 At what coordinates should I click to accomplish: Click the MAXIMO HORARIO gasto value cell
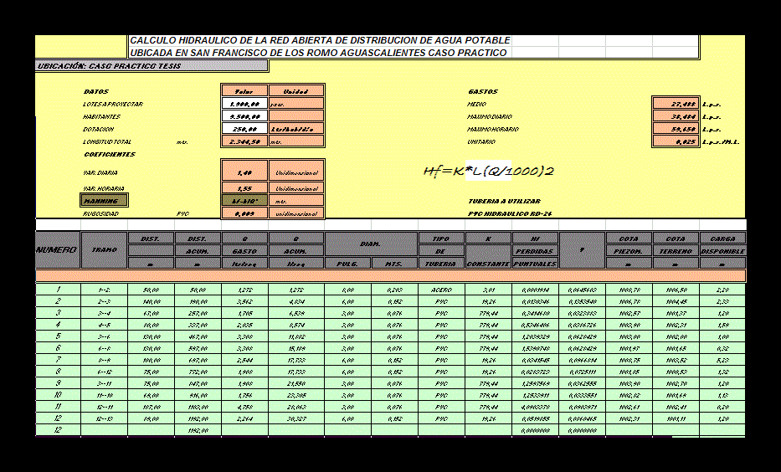[675, 129]
